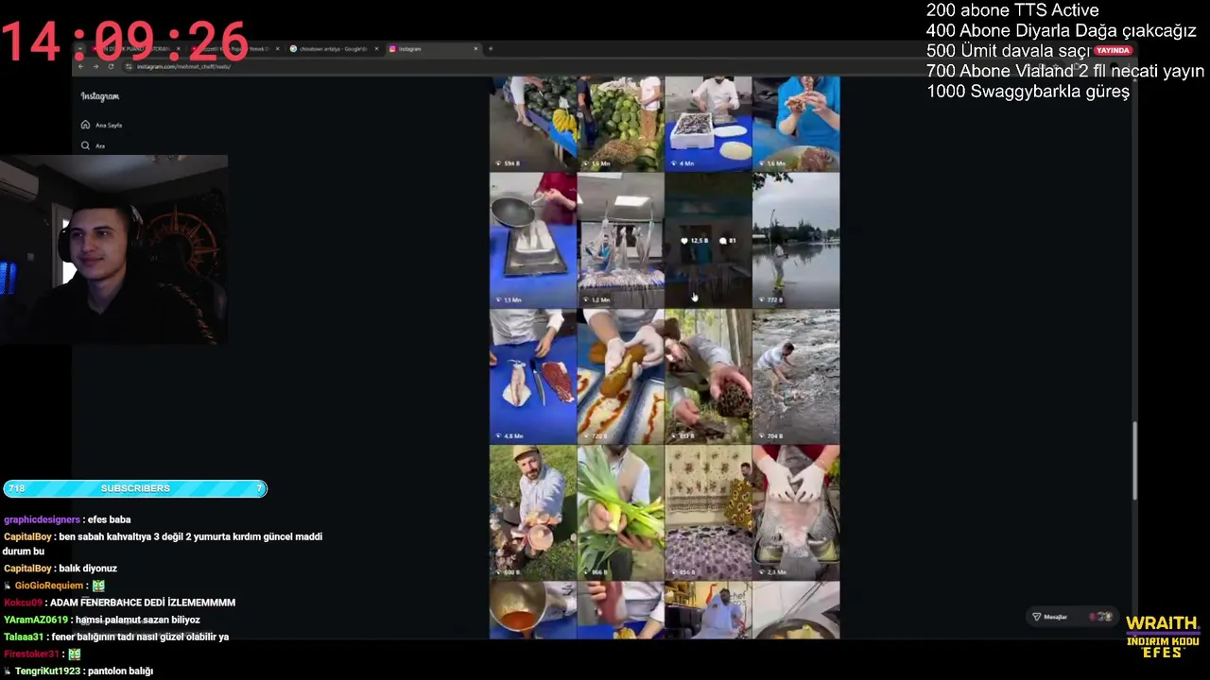Click the Ara search magnifier icon
The width and height of the screenshot is (1210, 680).
[x=85, y=145]
